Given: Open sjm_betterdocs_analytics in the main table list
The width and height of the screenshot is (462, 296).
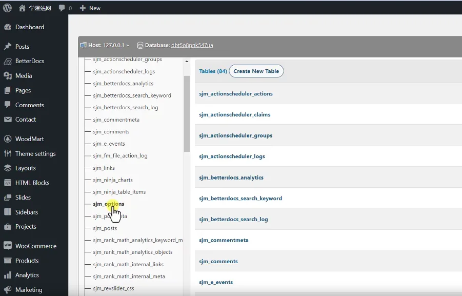Looking at the screenshot, I should [231, 177].
